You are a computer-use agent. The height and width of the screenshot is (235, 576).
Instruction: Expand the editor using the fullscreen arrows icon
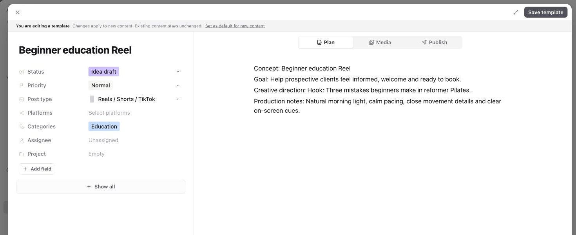tap(516, 12)
